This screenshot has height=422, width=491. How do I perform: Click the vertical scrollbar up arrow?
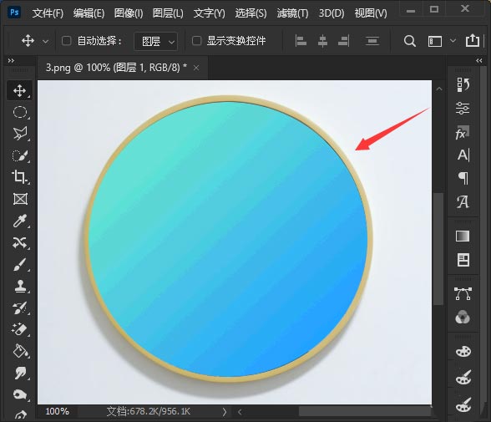point(439,89)
